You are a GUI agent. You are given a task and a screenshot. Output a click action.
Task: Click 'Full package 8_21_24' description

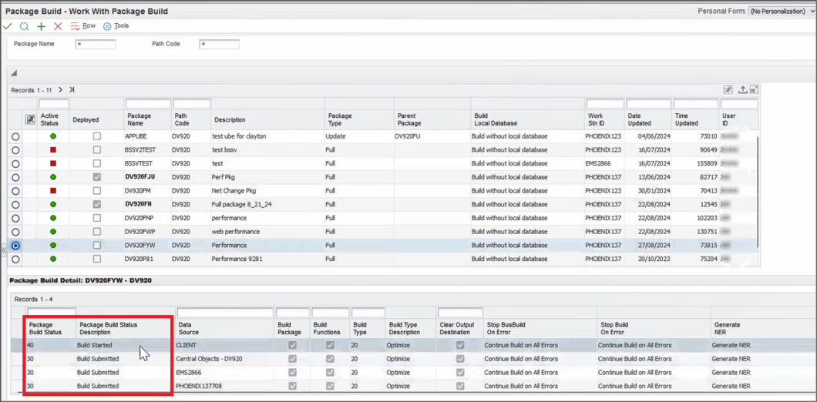[241, 205]
